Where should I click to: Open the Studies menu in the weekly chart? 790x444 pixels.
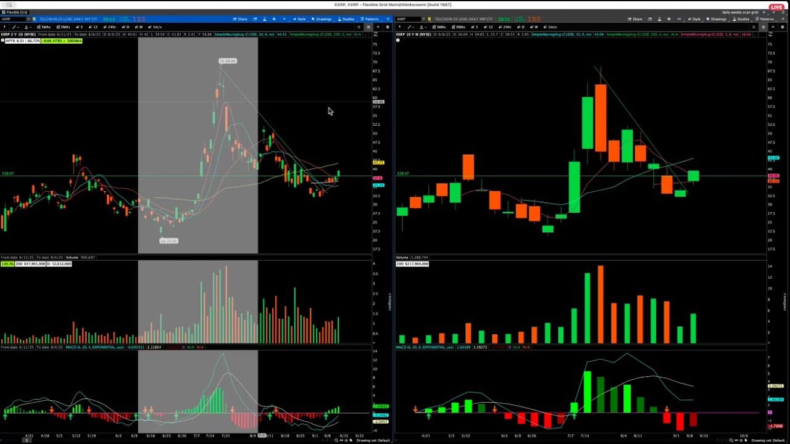[x=742, y=19]
